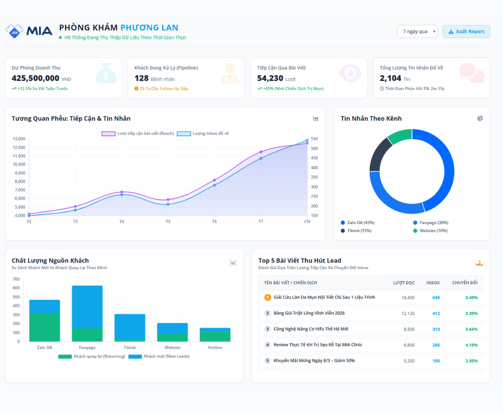Image resolution: width=503 pixels, height=412 pixels.
Task: Click the MIA diamond logo icon
Action: (x=14, y=31)
